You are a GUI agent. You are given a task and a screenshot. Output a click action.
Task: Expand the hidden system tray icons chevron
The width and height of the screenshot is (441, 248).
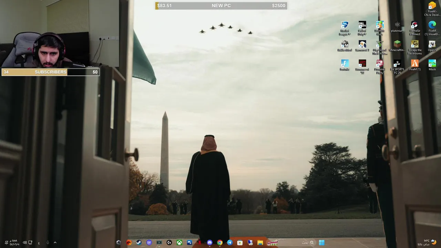pos(55,242)
